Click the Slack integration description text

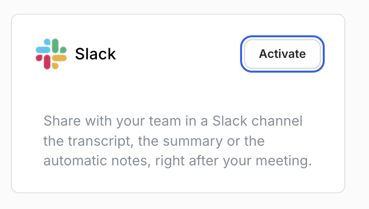(177, 141)
